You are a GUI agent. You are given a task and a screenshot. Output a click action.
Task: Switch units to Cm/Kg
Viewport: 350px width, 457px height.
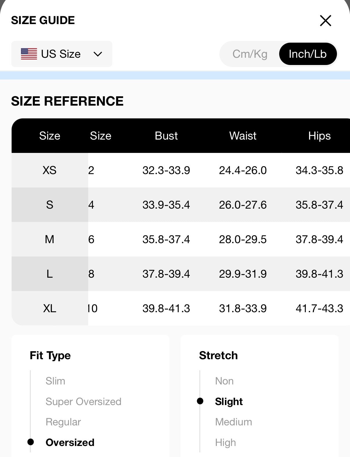pos(250,54)
